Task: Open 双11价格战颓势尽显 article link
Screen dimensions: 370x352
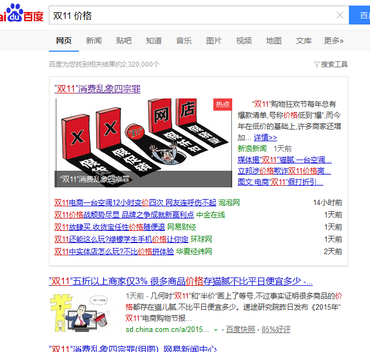Action: click(x=124, y=215)
